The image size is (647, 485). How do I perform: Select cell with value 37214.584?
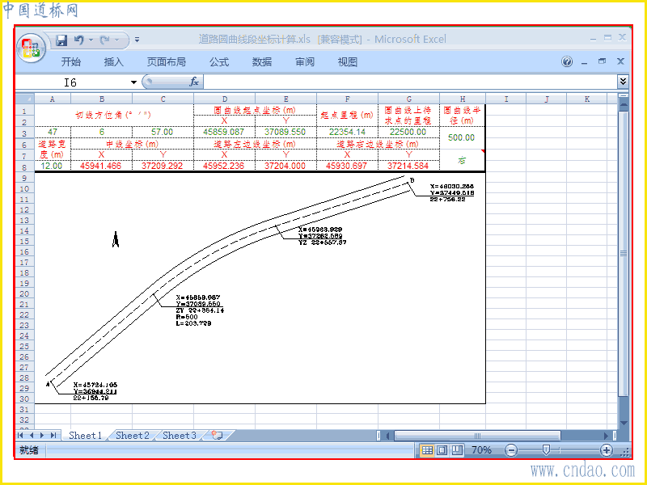[408, 166]
